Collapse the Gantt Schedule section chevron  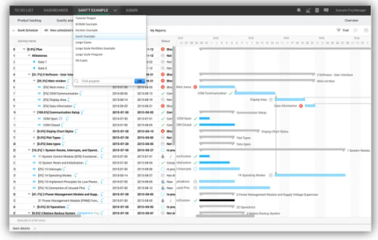tap(14, 30)
